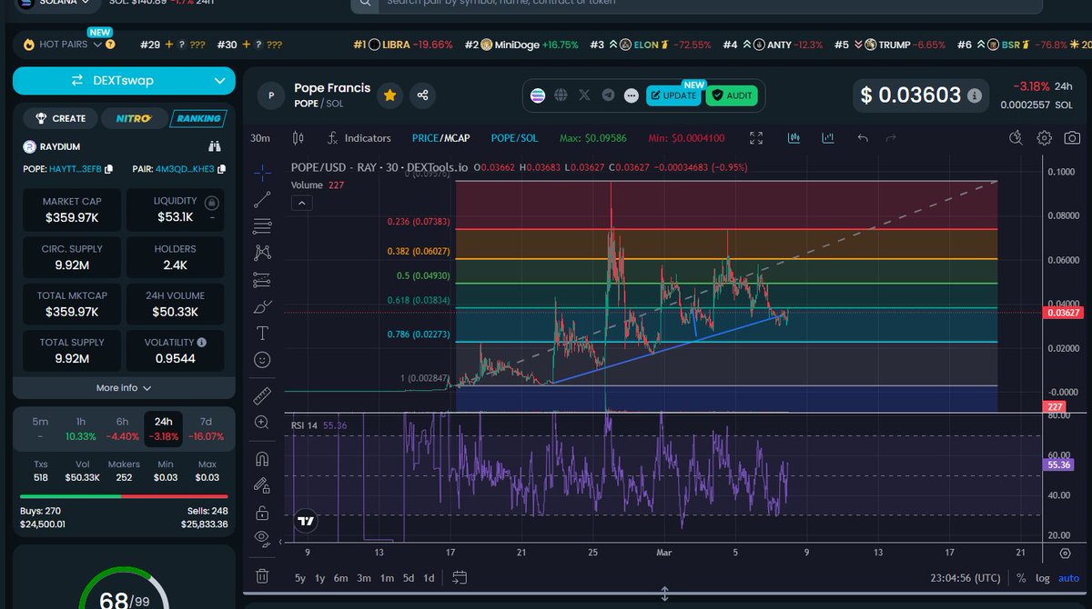Share the Pope Francis pair
This screenshot has height=609, width=1092.
tap(422, 95)
